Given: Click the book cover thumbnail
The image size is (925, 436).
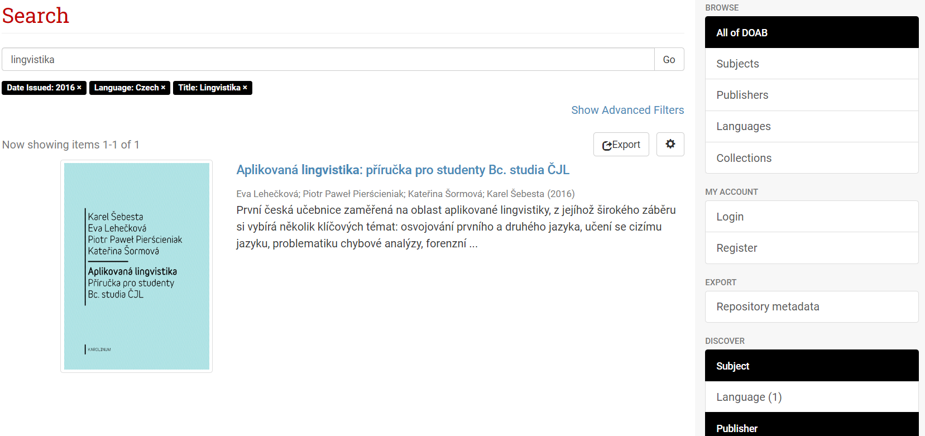Looking at the screenshot, I should [x=136, y=266].
